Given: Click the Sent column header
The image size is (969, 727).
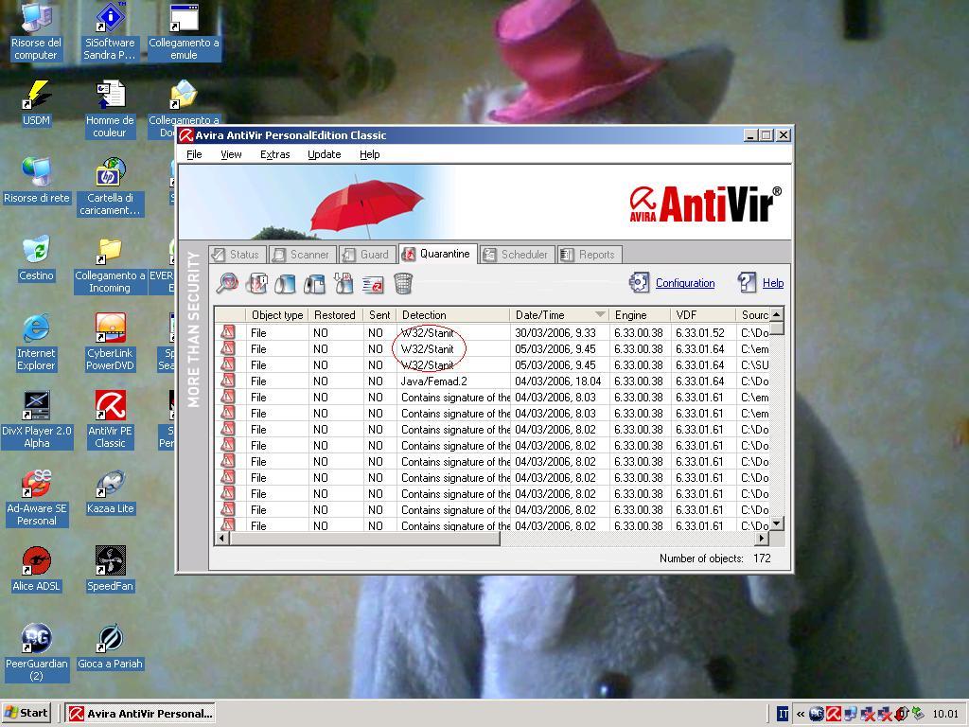Looking at the screenshot, I should (x=379, y=315).
